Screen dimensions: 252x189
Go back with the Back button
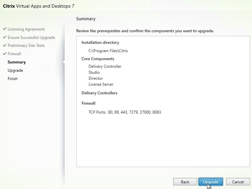pos(185,182)
